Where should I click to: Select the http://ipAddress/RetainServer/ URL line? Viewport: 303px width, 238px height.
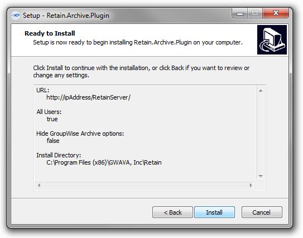click(x=88, y=97)
